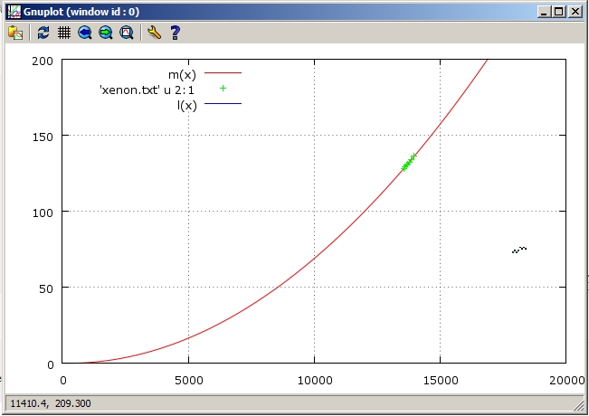
Task: Toggle the grid display icon
Action: (64, 33)
